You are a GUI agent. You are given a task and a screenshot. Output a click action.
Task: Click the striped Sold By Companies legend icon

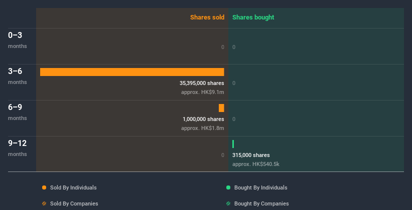[x=44, y=203]
